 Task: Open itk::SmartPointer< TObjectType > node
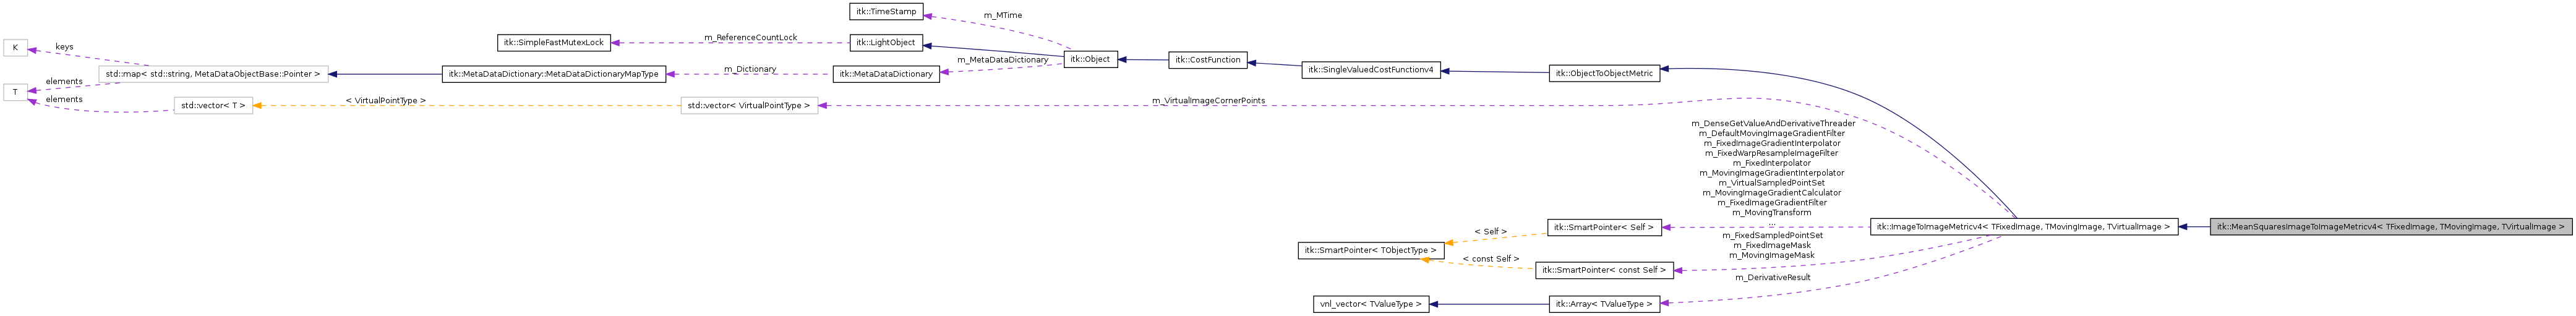coord(1371,251)
